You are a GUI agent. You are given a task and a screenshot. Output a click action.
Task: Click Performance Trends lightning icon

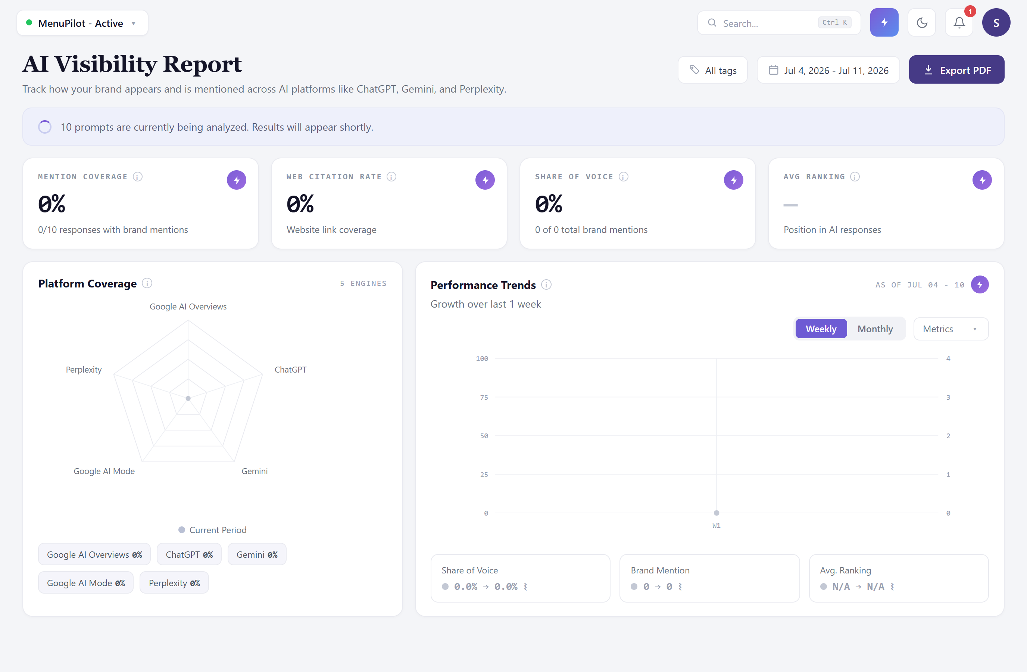coord(980,284)
